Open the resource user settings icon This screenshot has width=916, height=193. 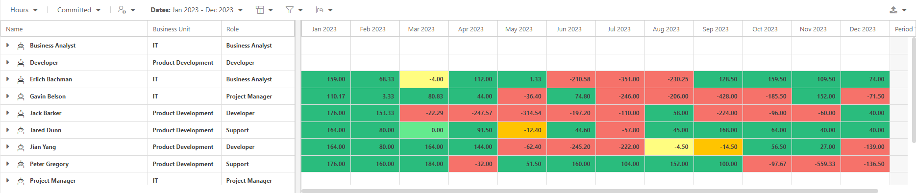[x=126, y=10]
